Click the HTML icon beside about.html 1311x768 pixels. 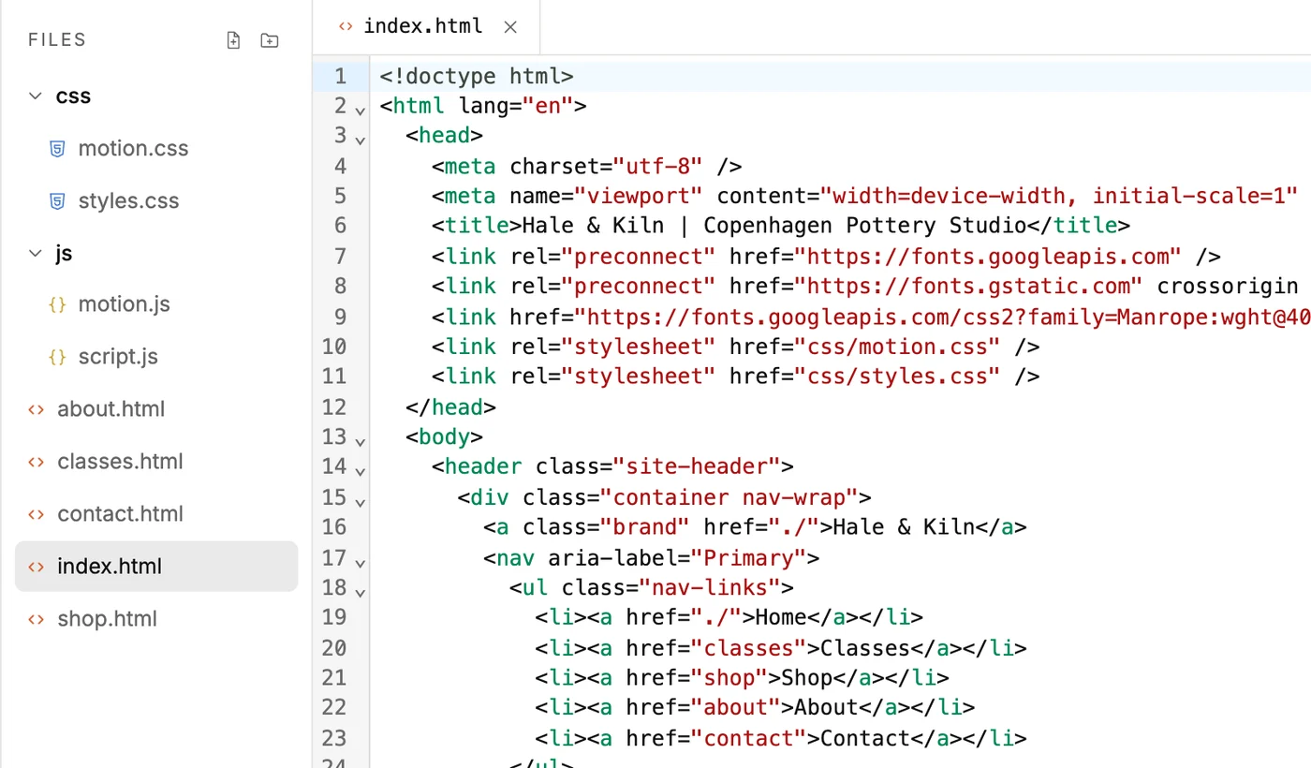point(37,409)
